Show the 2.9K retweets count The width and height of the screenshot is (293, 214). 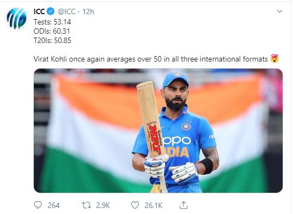(103, 205)
